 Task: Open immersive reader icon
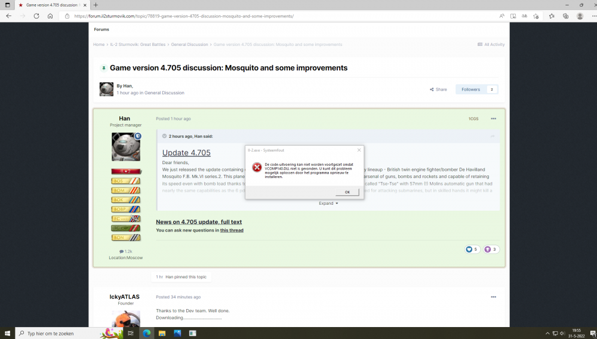(513, 16)
